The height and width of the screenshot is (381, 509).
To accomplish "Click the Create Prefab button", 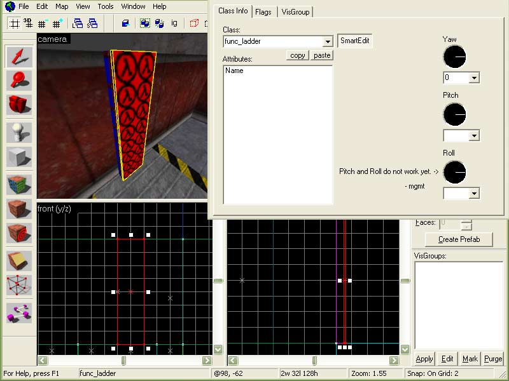I will [x=459, y=239].
